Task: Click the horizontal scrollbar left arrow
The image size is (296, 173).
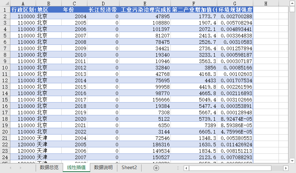Action: point(186,168)
